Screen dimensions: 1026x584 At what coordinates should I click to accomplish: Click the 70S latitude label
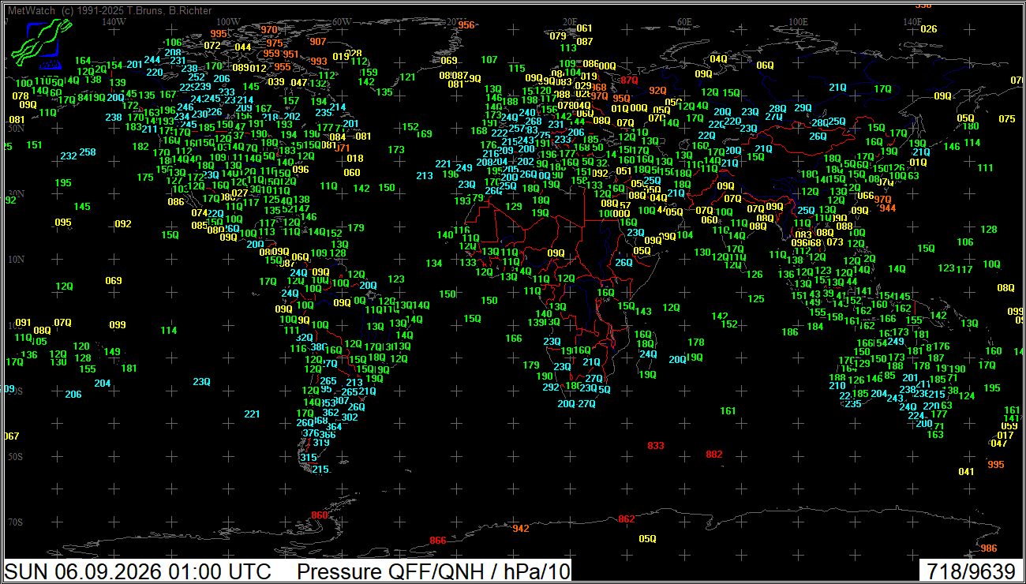click(x=15, y=522)
